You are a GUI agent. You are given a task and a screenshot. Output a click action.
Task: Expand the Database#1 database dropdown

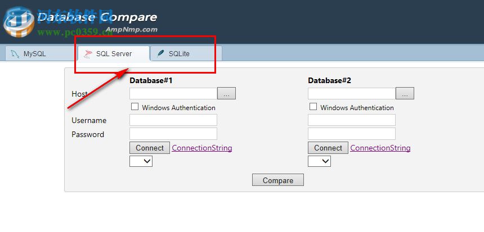point(141,161)
